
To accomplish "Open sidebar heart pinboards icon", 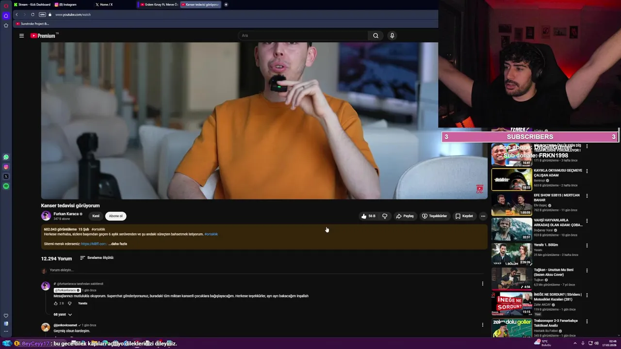I will pos(6,316).
